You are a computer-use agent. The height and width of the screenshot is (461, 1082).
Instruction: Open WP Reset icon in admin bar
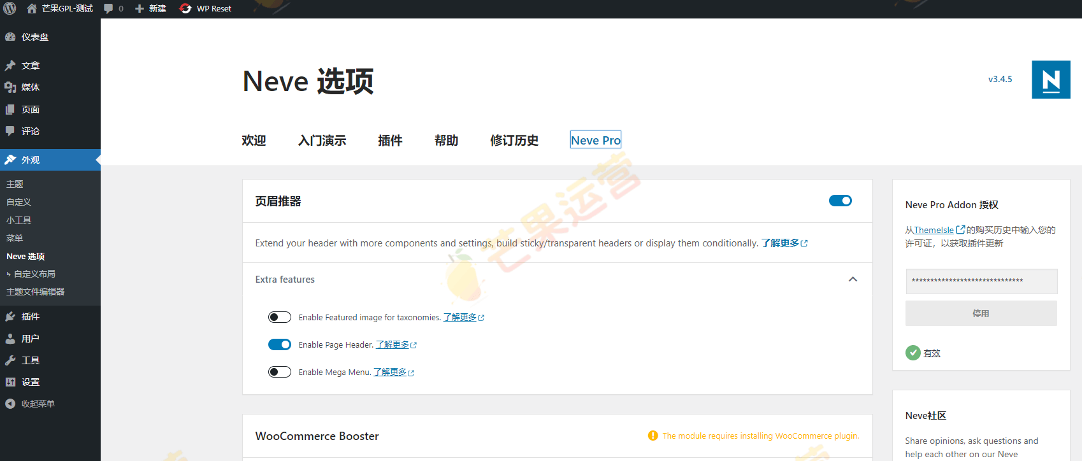(185, 8)
